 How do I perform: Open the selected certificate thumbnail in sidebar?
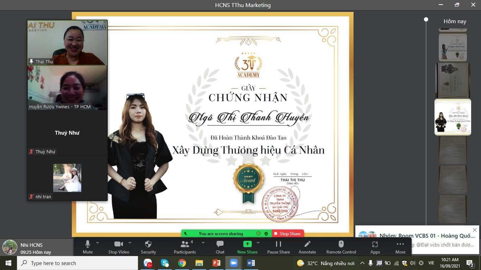coord(453,117)
